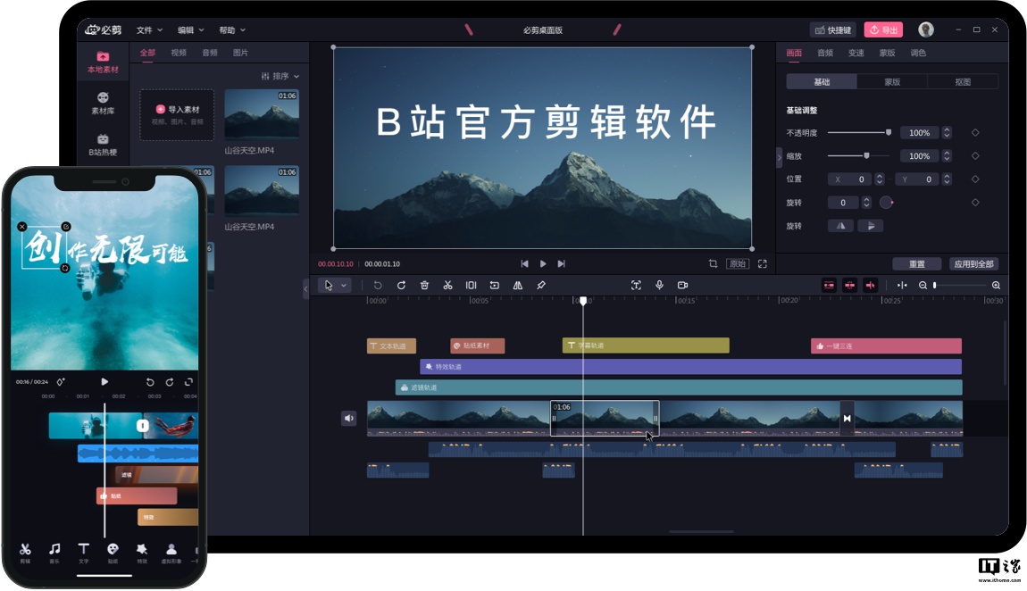Toggle the opacity keyframe diamond for 不透明度
The height and width of the screenshot is (591, 1027).
coord(975,132)
